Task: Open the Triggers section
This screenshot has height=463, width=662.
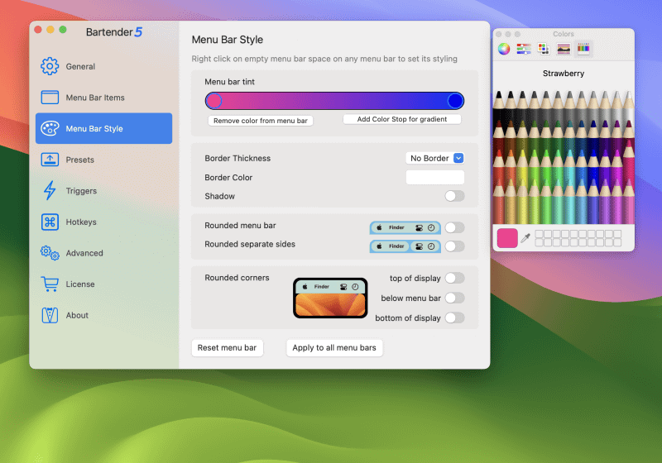Action: pyautogui.click(x=104, y=191)
